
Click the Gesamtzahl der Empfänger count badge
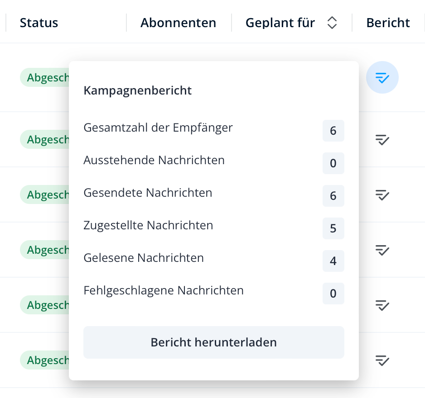click(333, 131)
